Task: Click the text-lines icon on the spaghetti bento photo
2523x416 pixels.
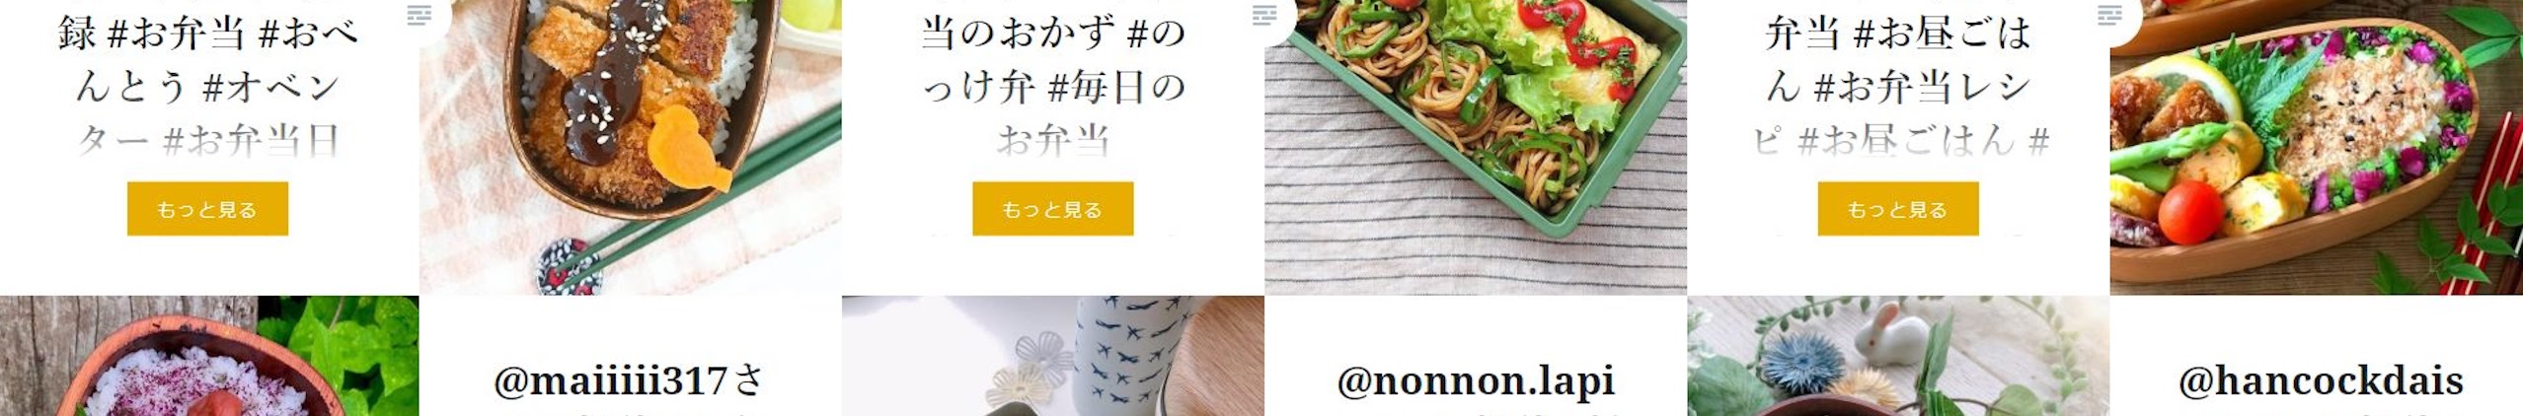Action: coord(1264,14)
